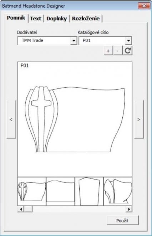The width and height of the screenshot is (152, 236).
Task: Switch to the Text tab
Action: pos(36,19)
